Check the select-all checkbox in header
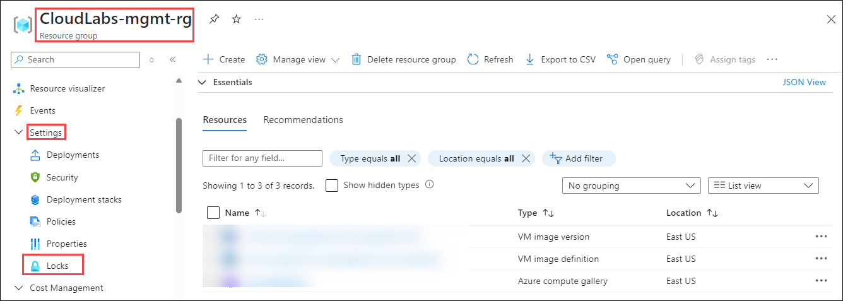 pyautogui.click(x=213, y=213)
